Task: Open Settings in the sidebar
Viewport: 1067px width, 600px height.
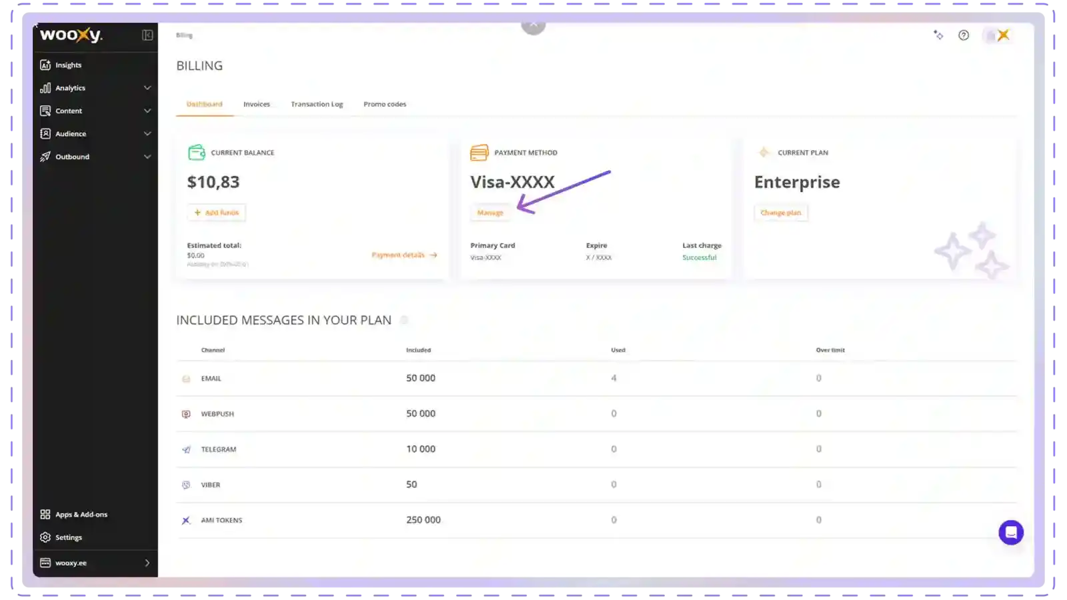Action: click(x=68, y=537)
